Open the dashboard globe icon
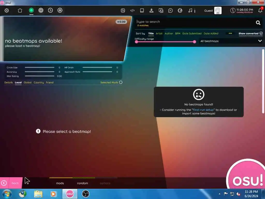This screenshot has height=199, width=265. pyautogui.click(x=180, y=10)
